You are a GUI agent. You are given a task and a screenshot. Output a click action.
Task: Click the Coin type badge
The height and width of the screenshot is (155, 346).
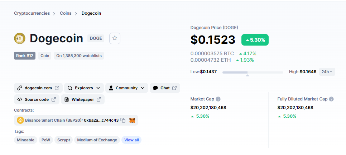tap(45, 56)
